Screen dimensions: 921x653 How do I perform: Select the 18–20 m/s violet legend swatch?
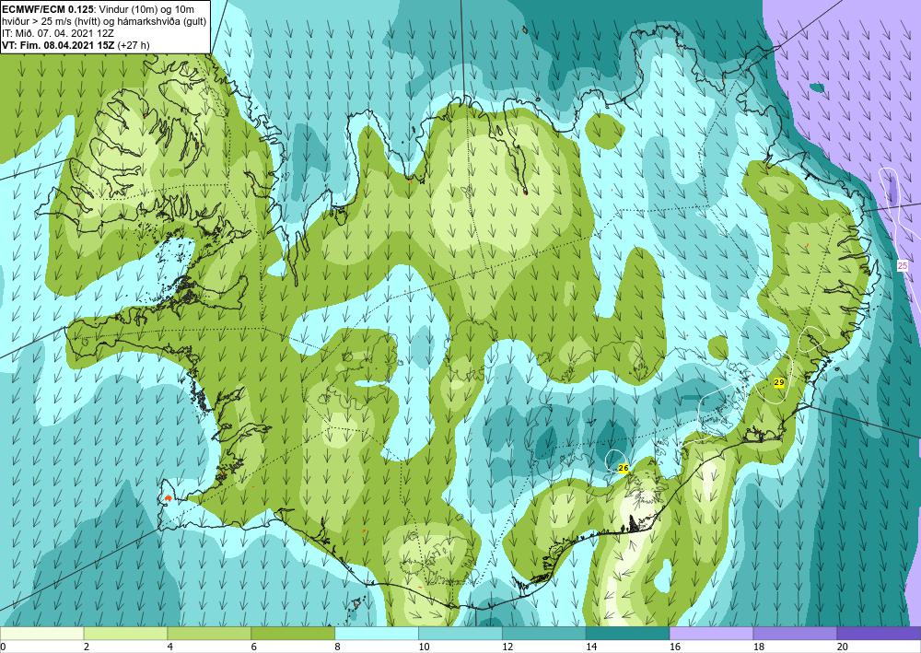(x=796, y=634)
